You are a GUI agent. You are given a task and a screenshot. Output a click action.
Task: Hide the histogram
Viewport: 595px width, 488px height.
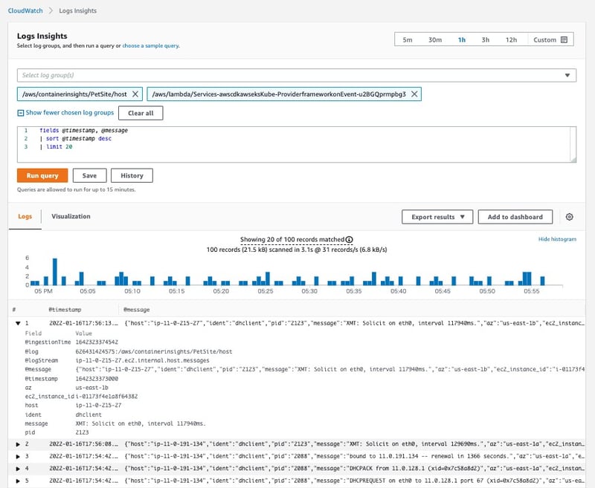point(557,239)
